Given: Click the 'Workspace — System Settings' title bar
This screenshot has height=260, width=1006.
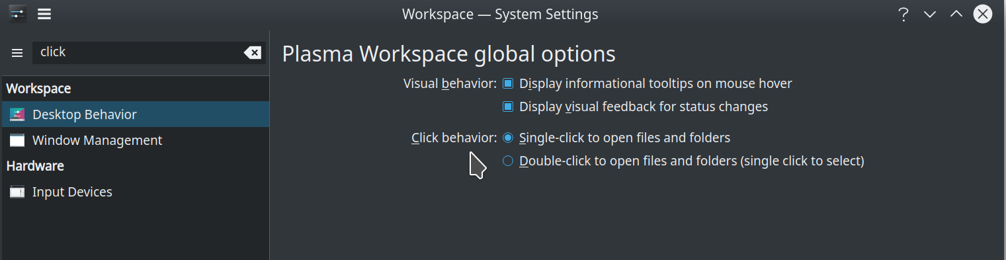Looking at the screenshot, I should [500, 14].
